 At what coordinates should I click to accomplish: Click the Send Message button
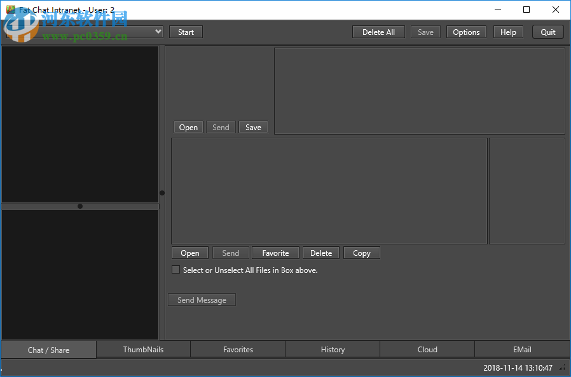(202, 300)
